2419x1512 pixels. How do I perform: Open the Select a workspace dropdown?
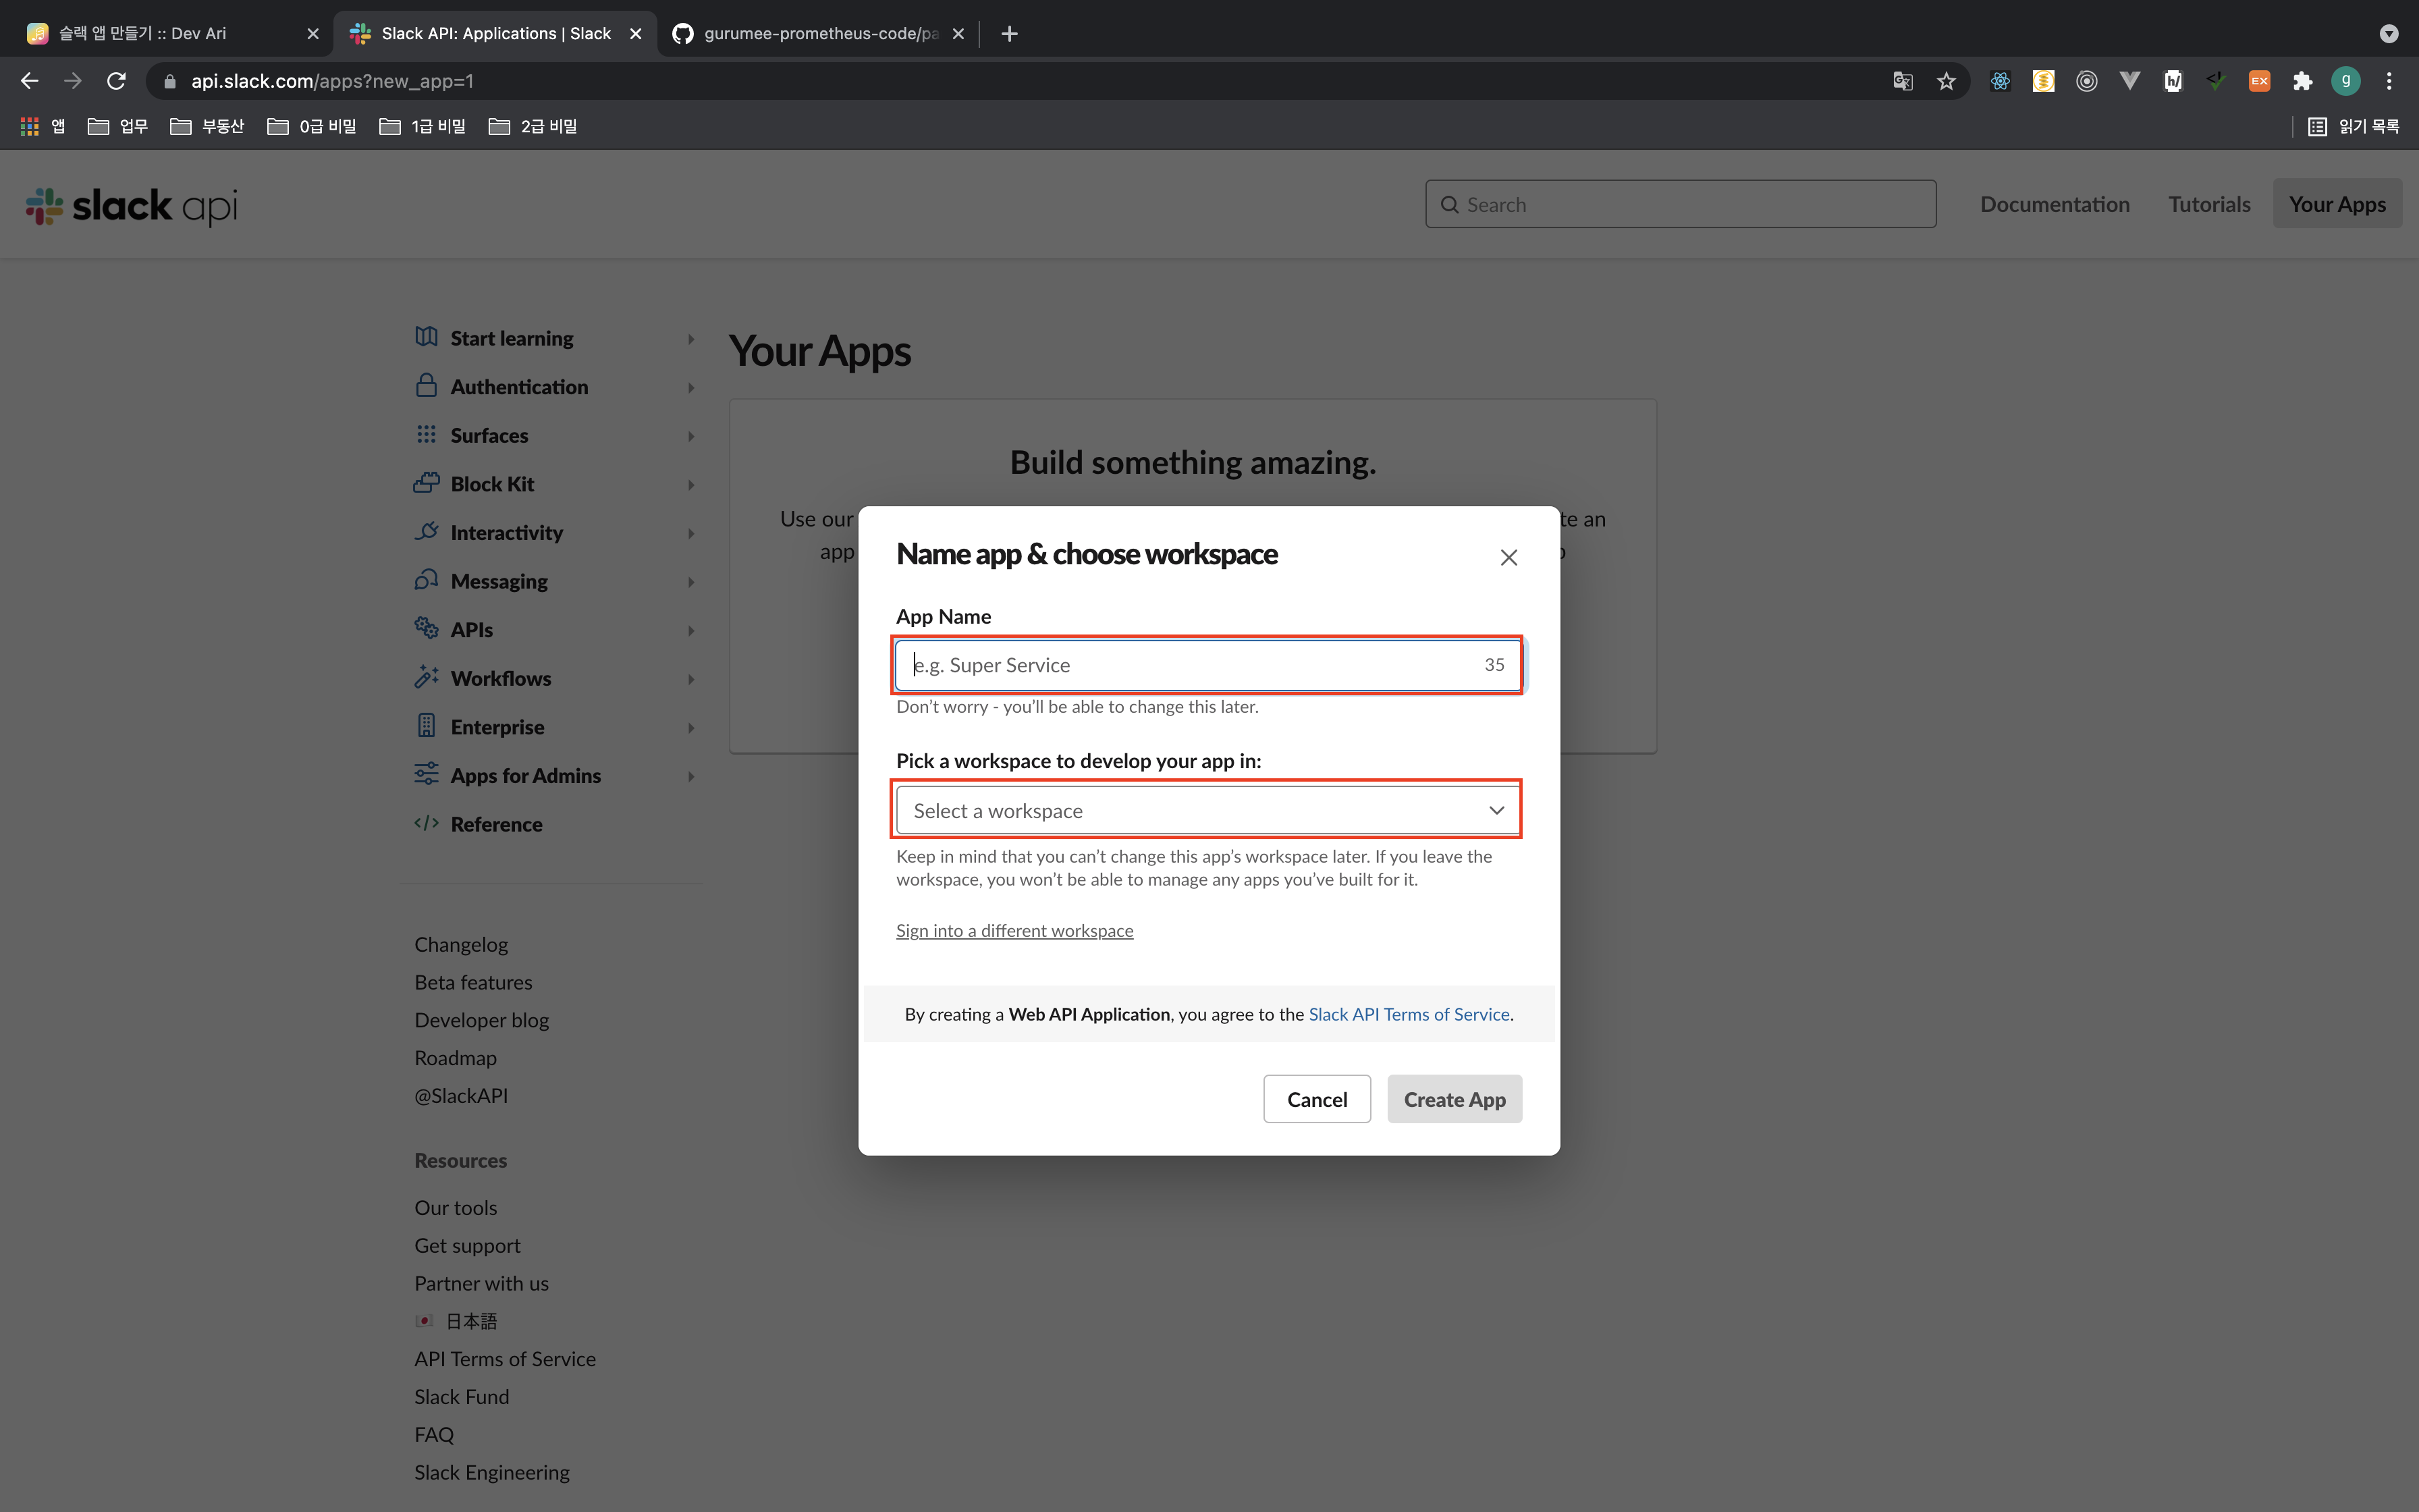tap(1209, 810)
